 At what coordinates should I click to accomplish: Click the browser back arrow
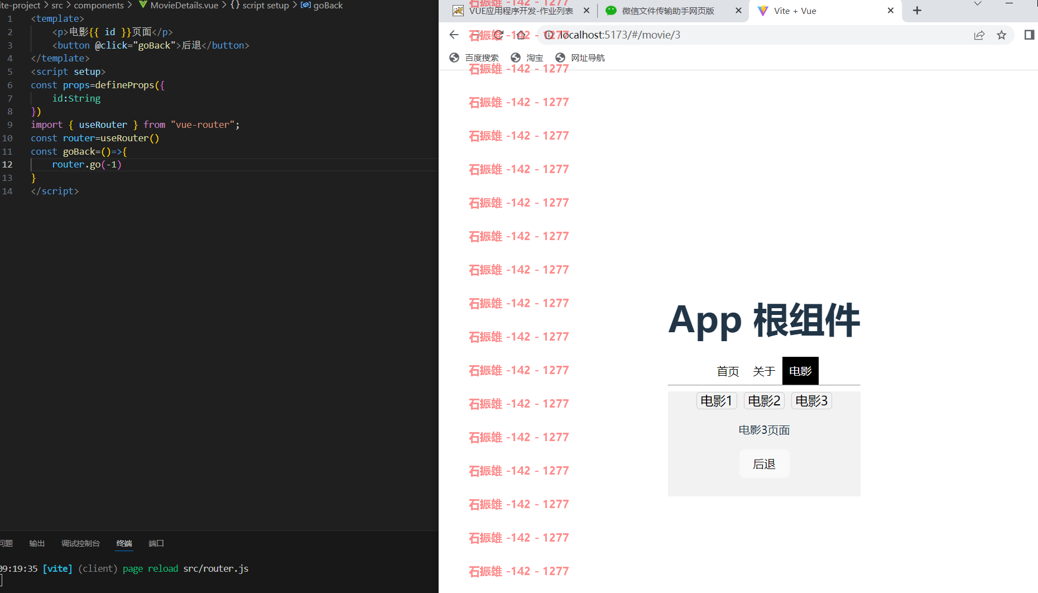tap(454, 35)
